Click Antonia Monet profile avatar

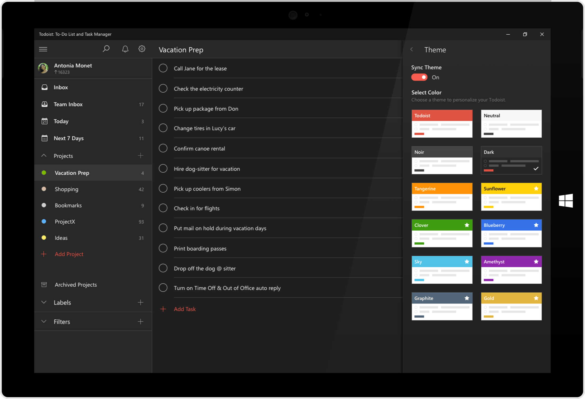point(43,68)
